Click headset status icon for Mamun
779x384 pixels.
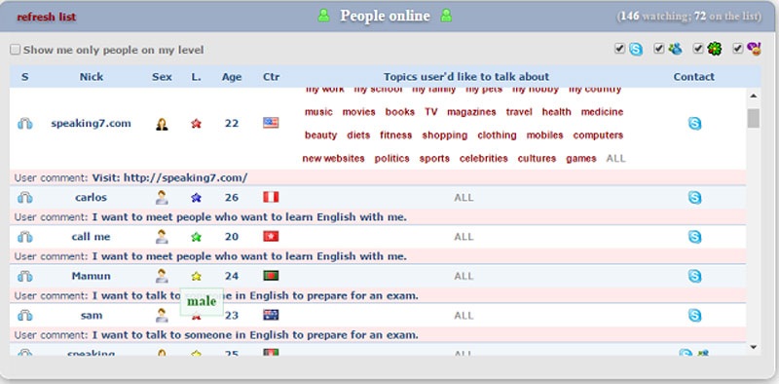pyautogui.click(x=25, y=277)
